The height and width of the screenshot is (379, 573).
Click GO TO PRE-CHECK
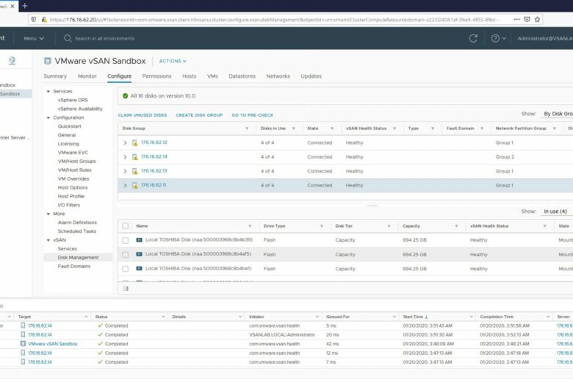[x=252, y=115]
